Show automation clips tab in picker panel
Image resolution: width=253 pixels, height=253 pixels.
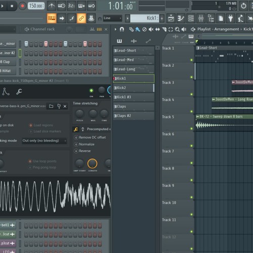pos(148,41)
